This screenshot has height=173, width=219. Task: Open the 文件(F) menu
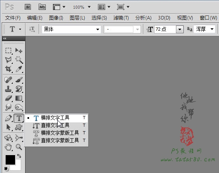(x=13, y=18)
